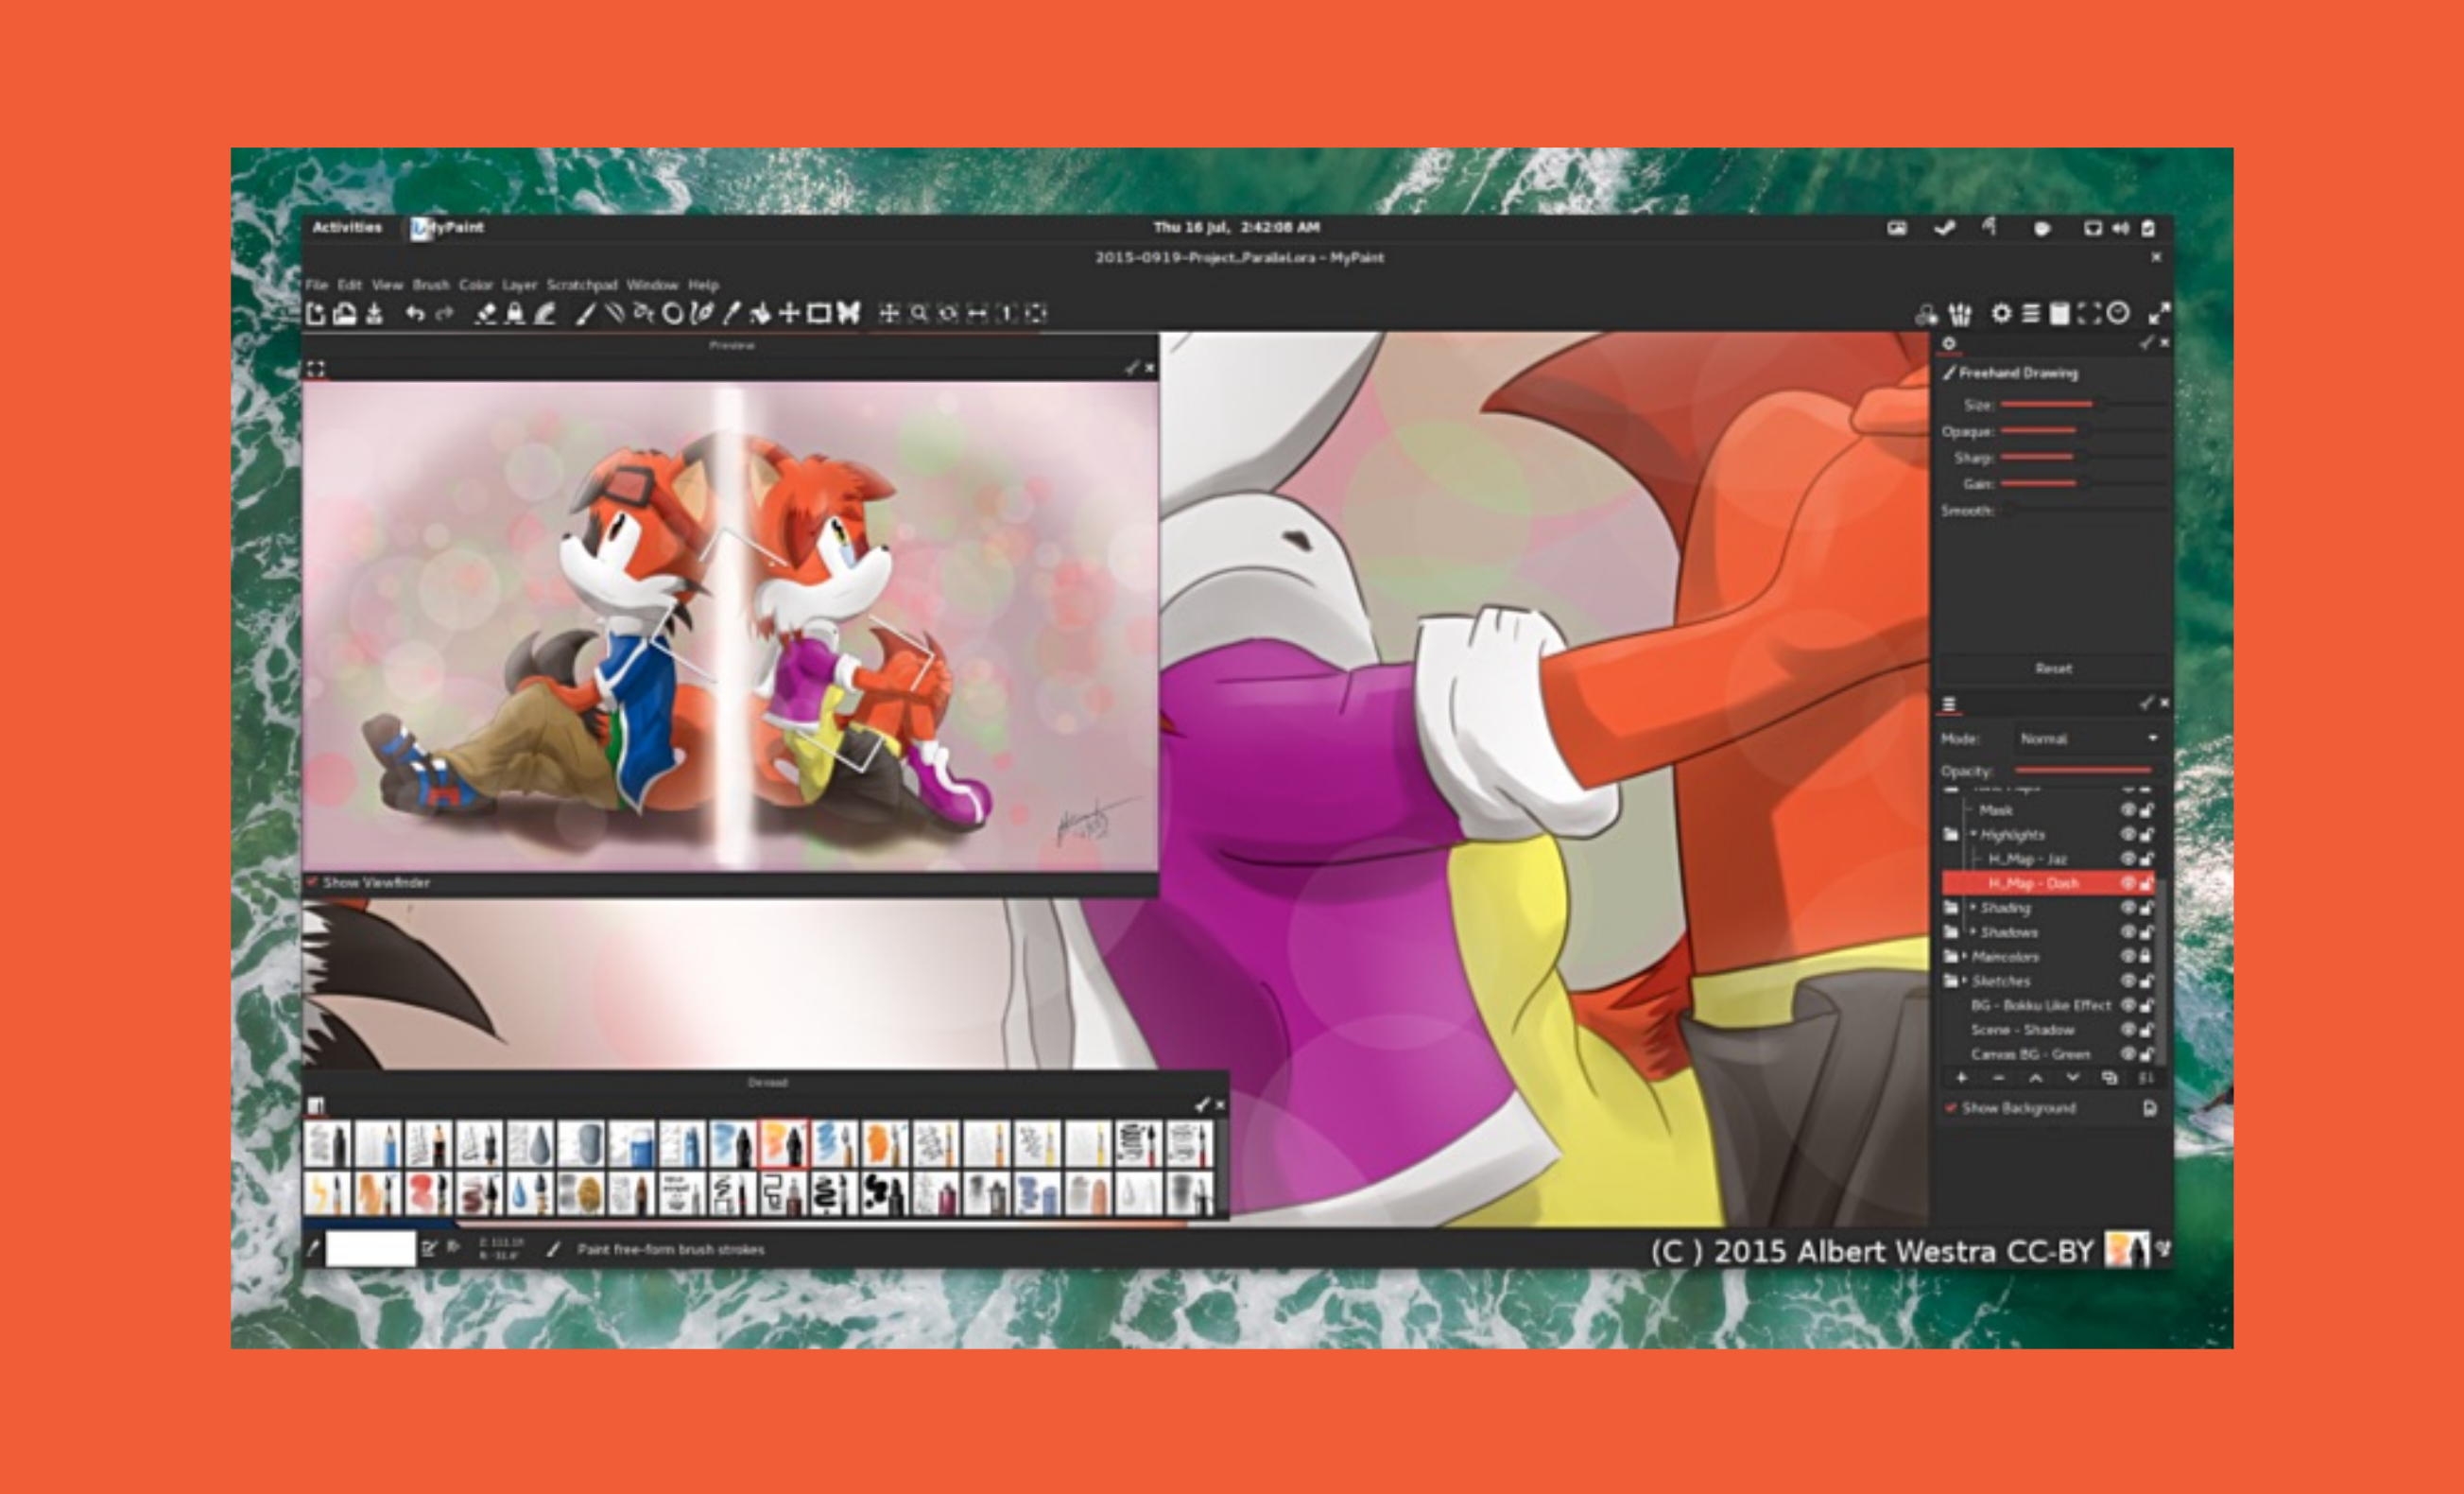Click the Zoom view magnifier icon
Viewport: 2464px width, 1494px height.
(918, 313)
